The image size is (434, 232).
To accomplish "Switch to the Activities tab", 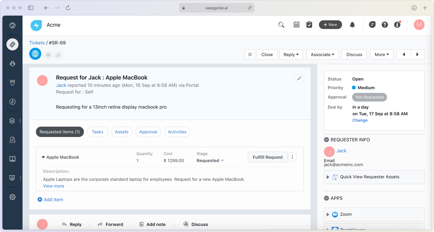I will click(x=177, y=132).
